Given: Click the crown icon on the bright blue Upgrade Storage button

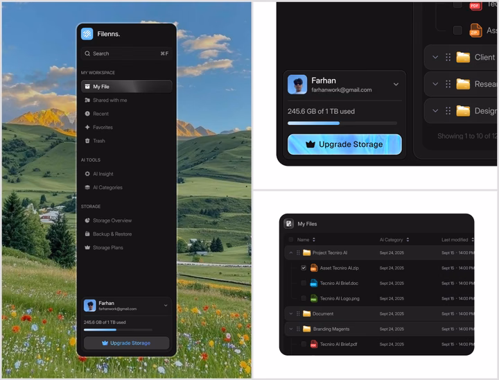Looking at the screenshot, I should (x=310, y=144).
